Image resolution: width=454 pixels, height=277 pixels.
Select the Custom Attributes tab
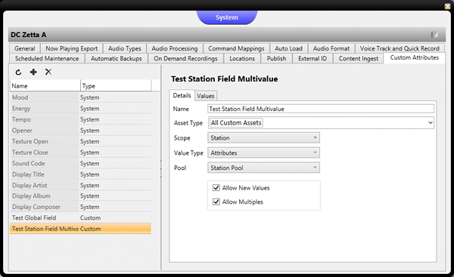click(415, 58)
